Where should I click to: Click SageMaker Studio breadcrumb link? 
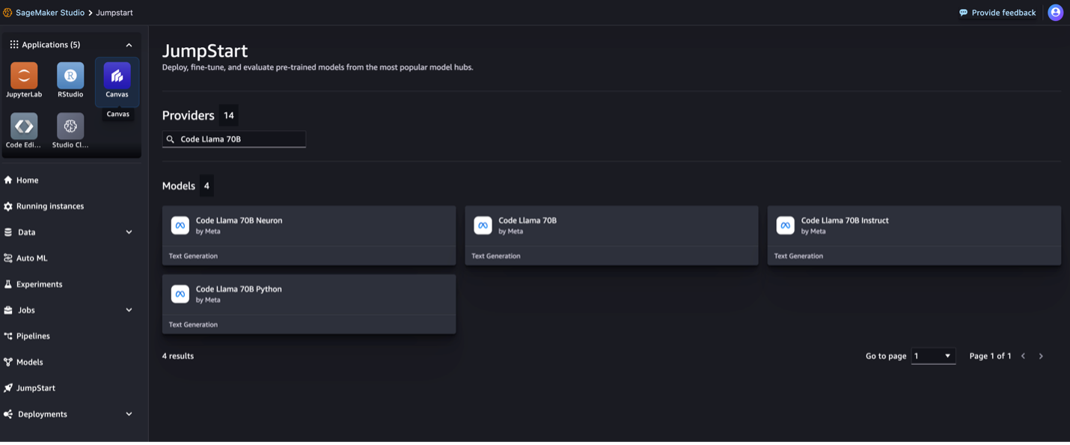click(x=50, y=13)
